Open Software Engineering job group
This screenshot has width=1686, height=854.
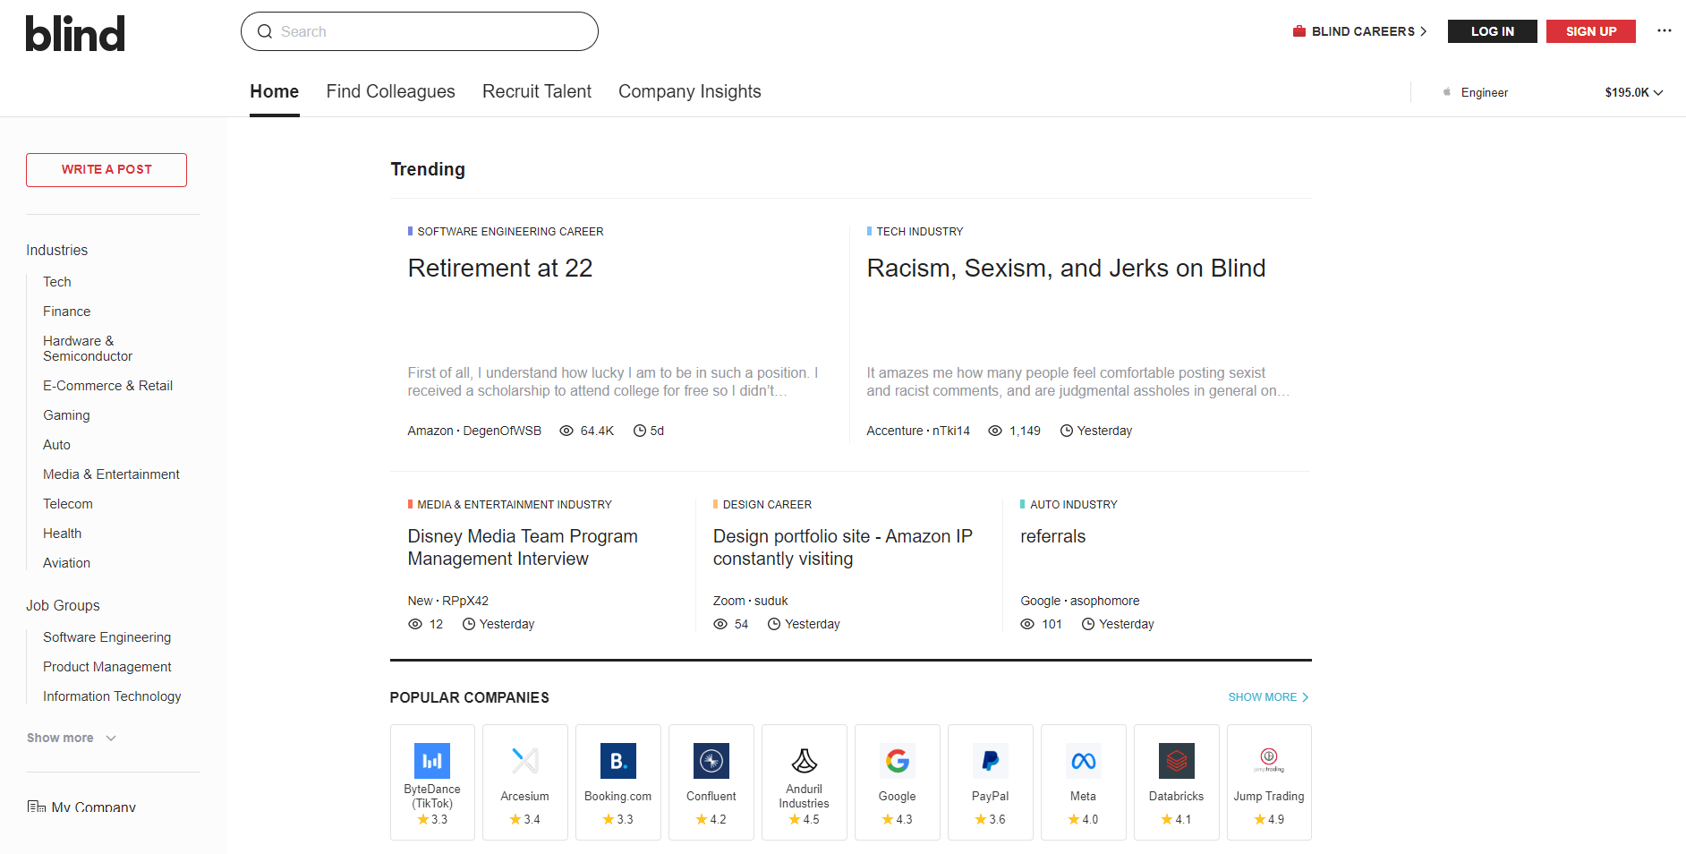pyautogui.click(x=107, y=637)
